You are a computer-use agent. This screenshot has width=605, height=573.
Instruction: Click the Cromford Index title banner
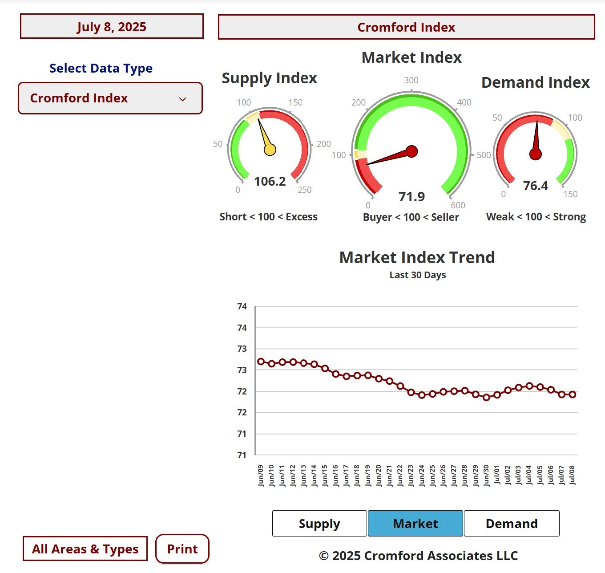click(x=406, y=27)
